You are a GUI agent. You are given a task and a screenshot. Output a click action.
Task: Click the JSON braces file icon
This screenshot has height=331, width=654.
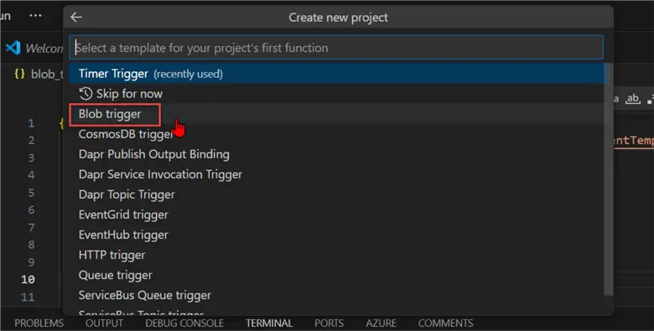tap(19, 75)
